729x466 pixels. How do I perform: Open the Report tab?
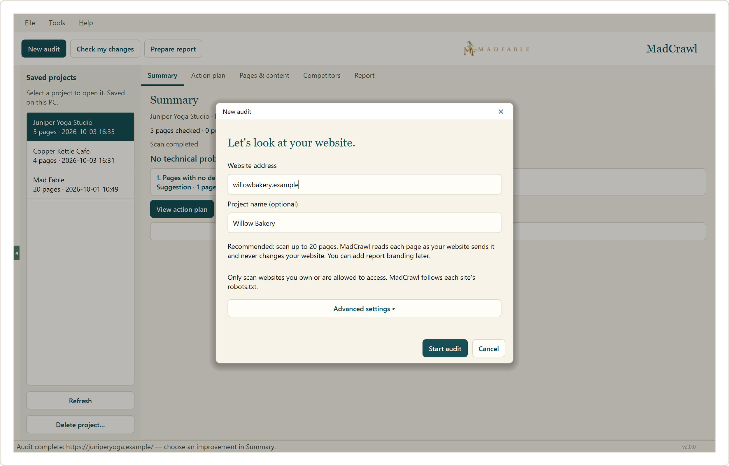pyautogui.click(x=364, y=76)
